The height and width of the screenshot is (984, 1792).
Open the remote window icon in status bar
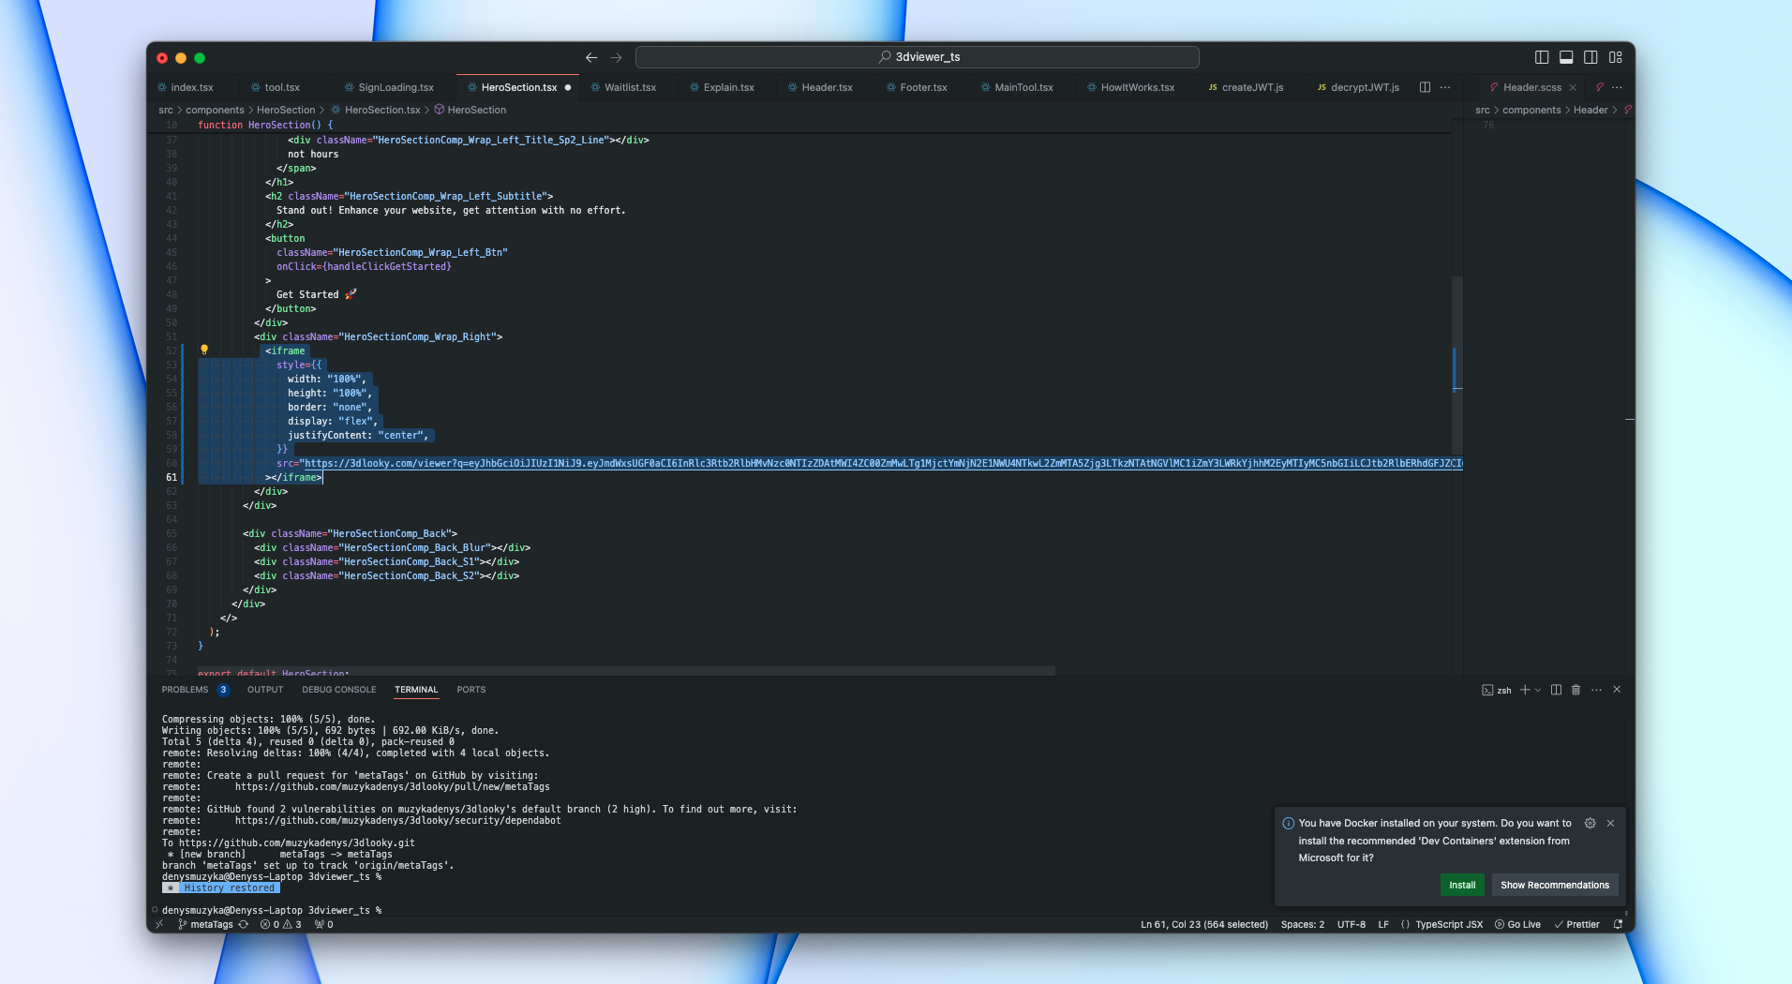159,924
